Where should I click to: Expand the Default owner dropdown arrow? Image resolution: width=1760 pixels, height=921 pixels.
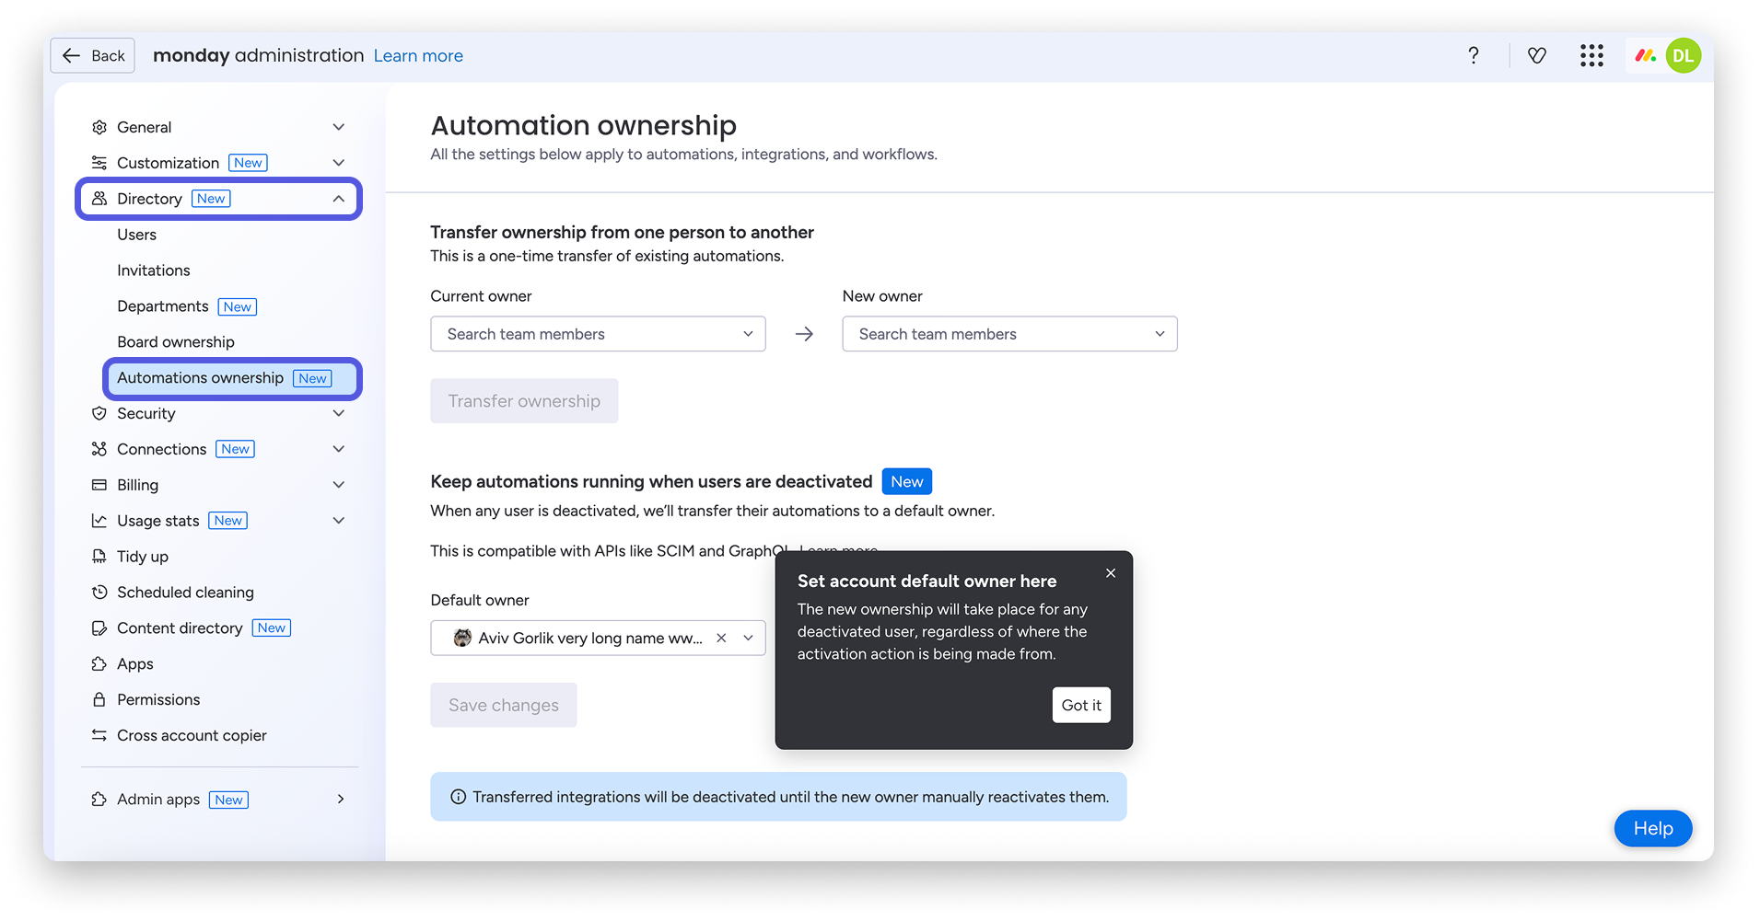tap(749, 639)
